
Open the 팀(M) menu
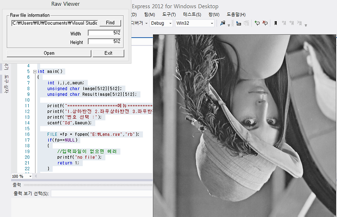[150, 14]
